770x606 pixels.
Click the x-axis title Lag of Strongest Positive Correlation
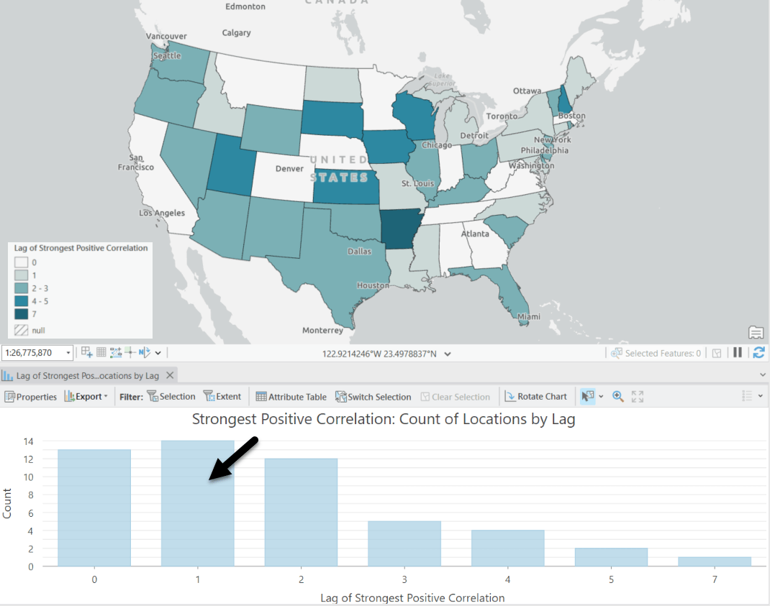412,597
